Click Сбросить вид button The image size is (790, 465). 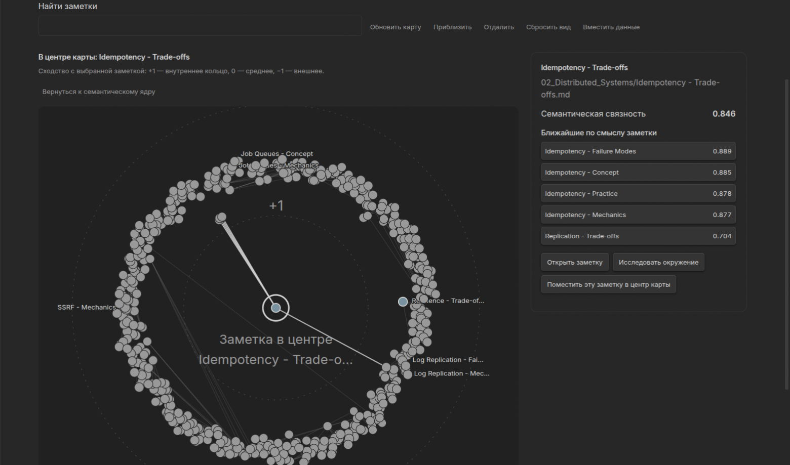[x=548, y=27]
